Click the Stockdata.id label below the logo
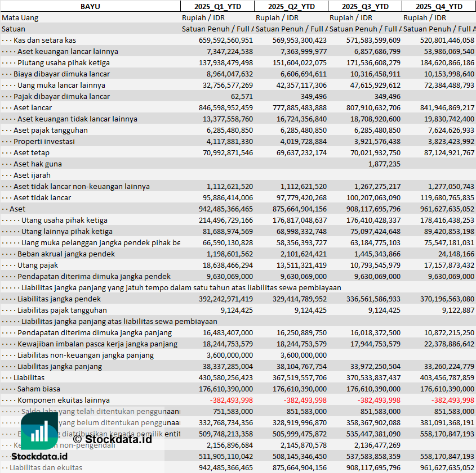The image size is (476, 473). point(39,456)
